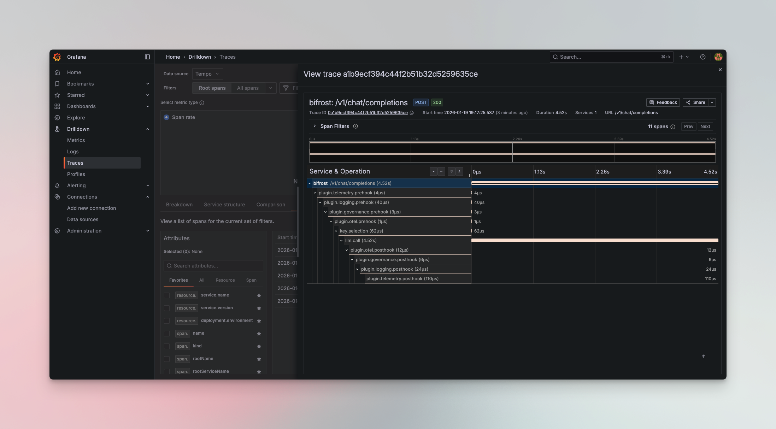Click the info icon beside Span Filters
This screenshot has height=429, width=776.
pos(355,126)
